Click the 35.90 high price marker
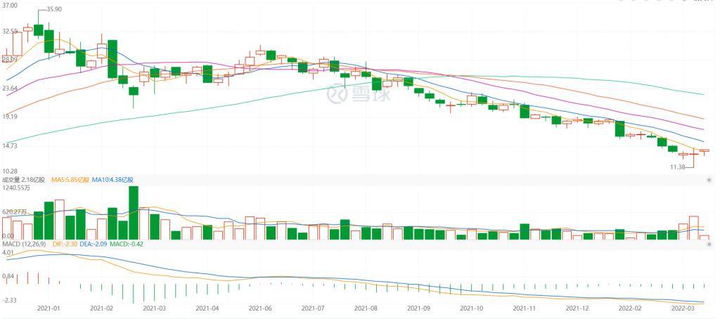This screenshot has width=720, height=319. click(x=54, y=8)
